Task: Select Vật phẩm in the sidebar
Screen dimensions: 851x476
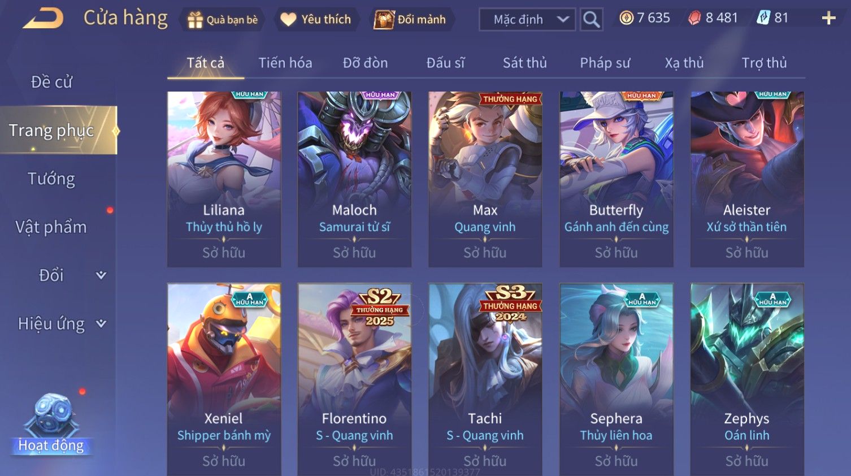Action: (x=51, y=227)
